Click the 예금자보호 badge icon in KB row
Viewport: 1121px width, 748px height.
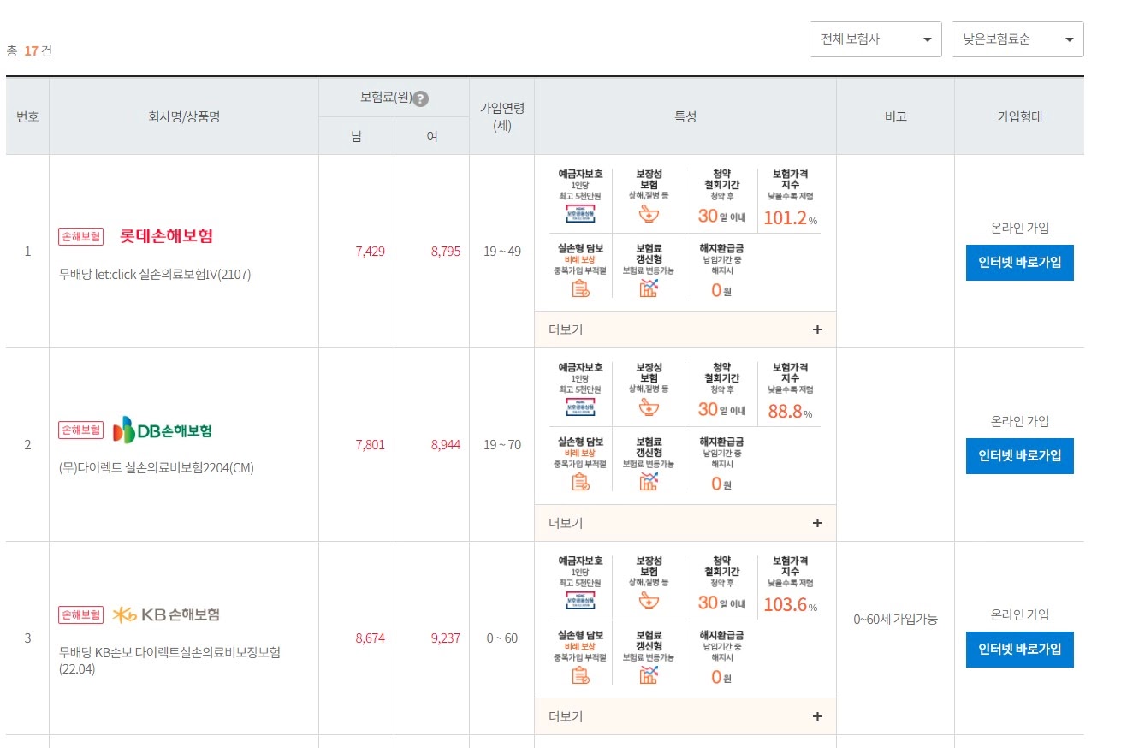[580, 601]
